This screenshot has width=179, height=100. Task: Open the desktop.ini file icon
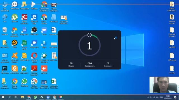coord(54,18)
